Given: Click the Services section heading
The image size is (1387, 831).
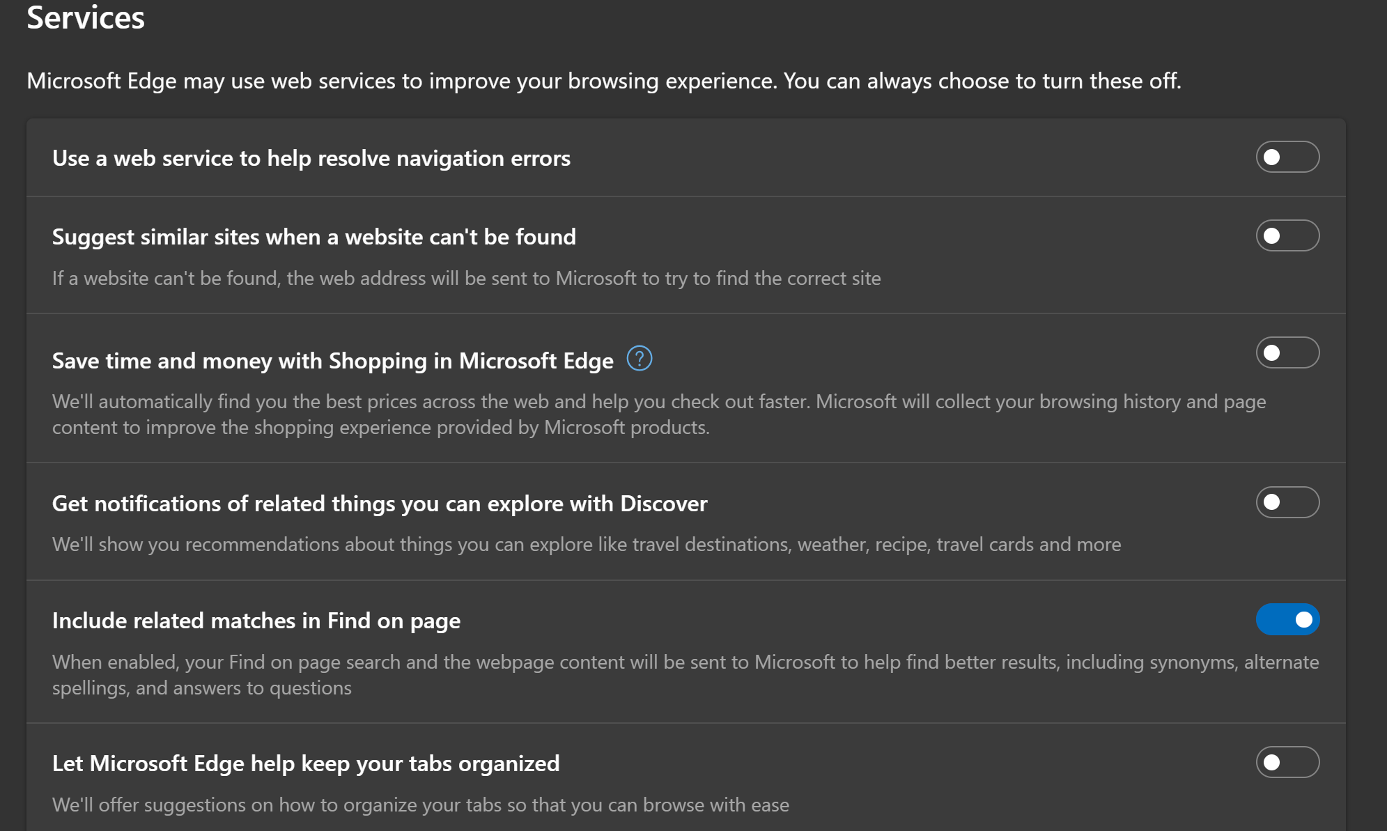Looking at the screenshot, I should point(86,17).
